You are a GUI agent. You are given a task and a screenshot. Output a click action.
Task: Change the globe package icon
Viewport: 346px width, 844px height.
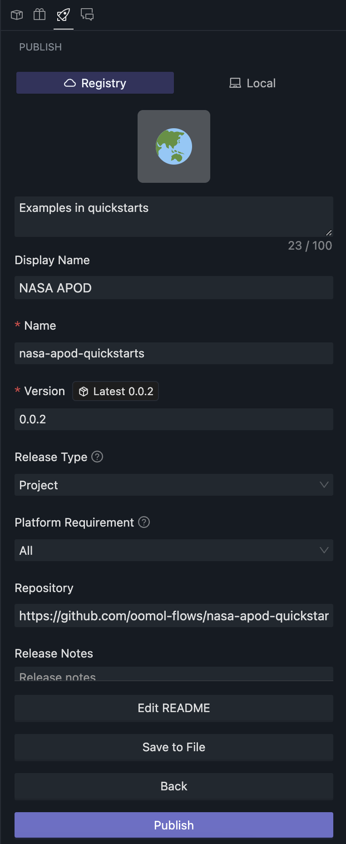coord(174,146)
